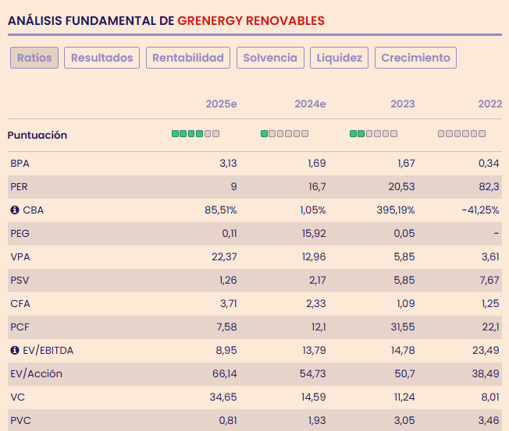
Task: Click the PVC 2025e value 0,81
Action: point(228,421)
